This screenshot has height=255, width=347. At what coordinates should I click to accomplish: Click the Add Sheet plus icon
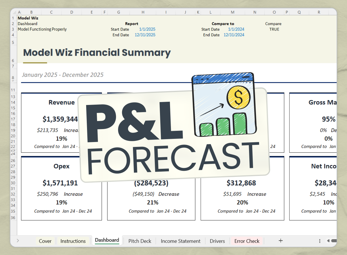tap(281, 241)
